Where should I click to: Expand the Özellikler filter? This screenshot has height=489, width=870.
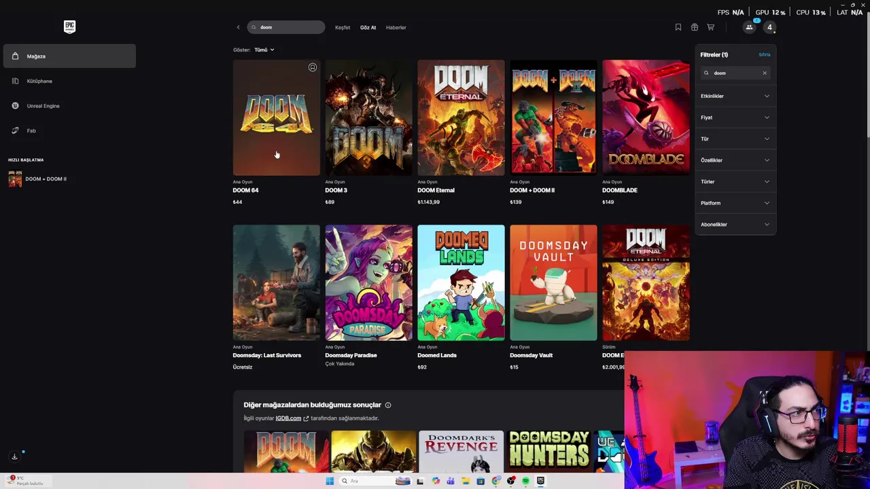tap(735, 160)
